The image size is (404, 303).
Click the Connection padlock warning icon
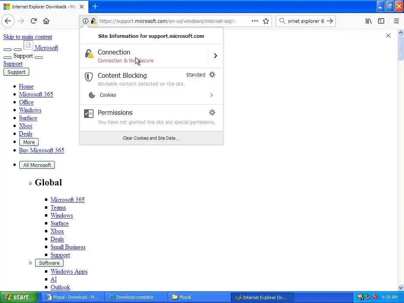tap(89, 54)
